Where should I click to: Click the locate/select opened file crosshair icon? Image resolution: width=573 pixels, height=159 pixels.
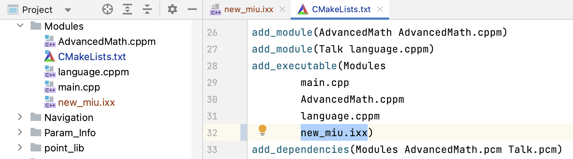tap(108, 10)
